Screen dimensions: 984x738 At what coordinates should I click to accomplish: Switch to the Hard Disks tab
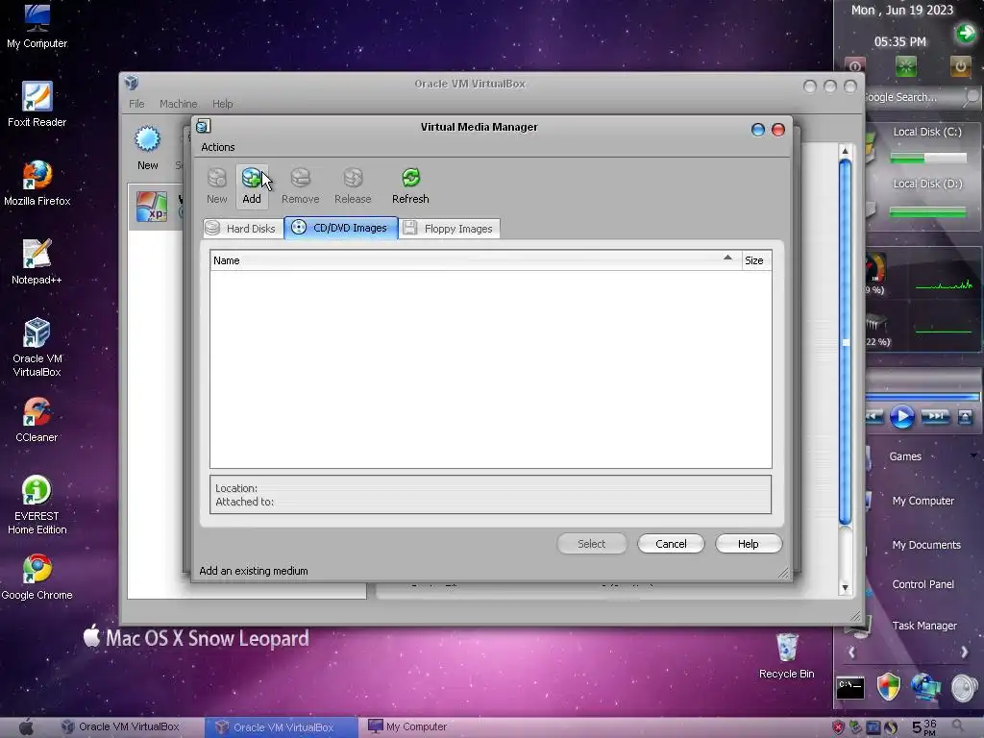(241, 229)
